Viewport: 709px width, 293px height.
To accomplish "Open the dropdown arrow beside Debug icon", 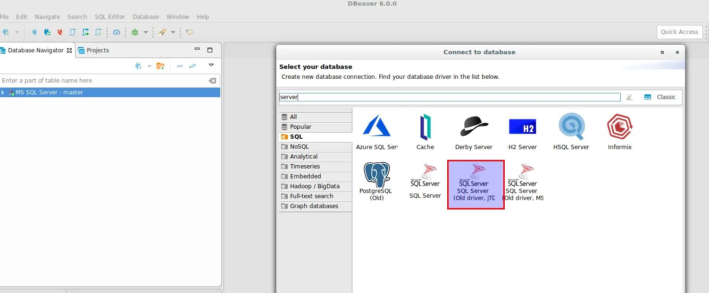I will (145, 32).
